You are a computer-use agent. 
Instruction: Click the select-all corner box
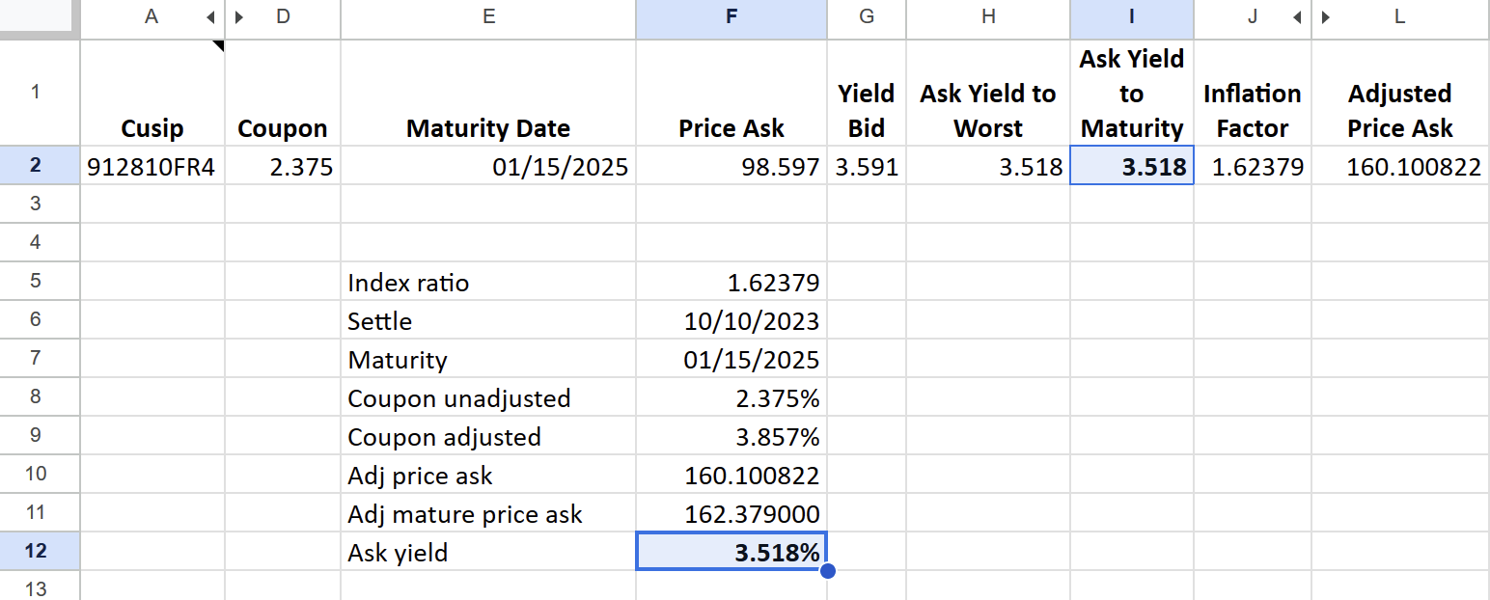point(40,19)
